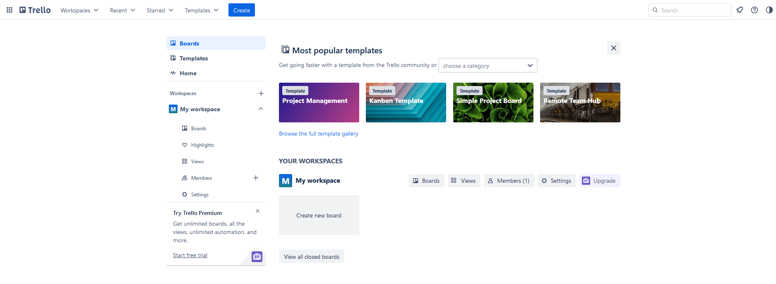The width and height of the screenshot is (776, 284).
Task: Open Highlights under My workspace
Action: pos(216,145)
